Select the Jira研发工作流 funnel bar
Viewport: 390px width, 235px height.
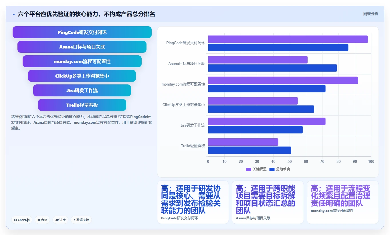tap(82, 90)
